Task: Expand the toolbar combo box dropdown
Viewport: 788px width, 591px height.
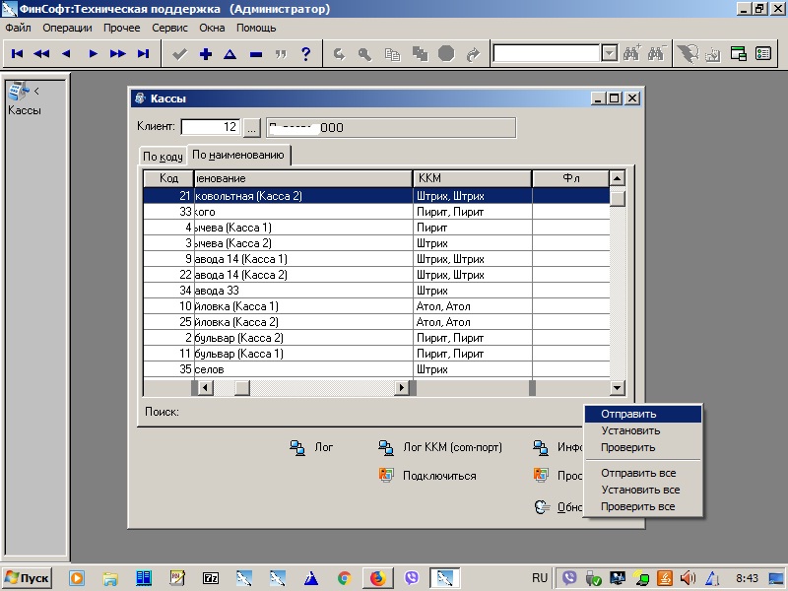Action: point(609,54)
